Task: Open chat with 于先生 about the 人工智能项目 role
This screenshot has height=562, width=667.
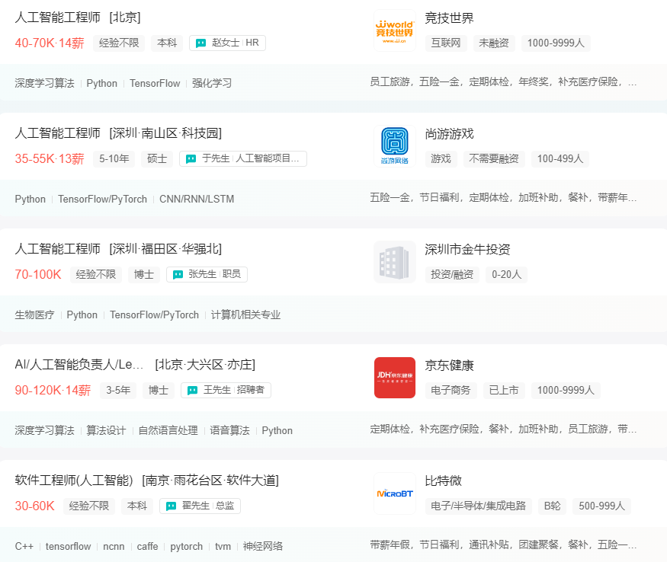Action: pyautogui.click(x=242, y=158)
